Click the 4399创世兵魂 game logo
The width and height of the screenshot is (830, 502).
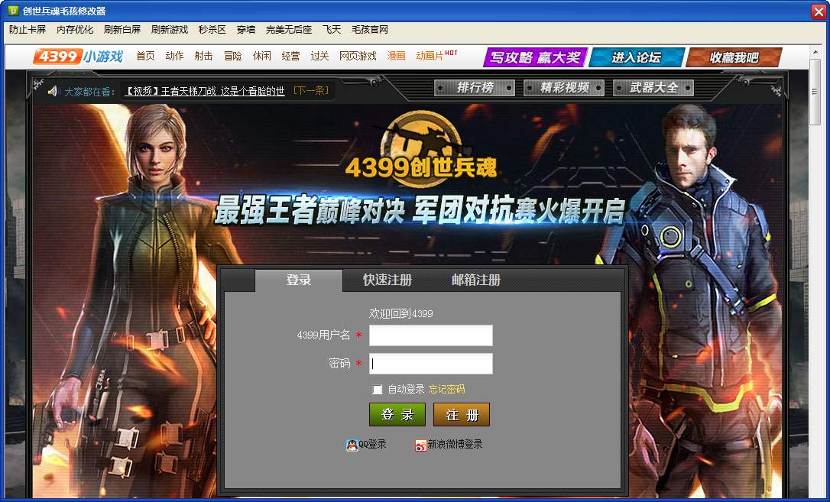tap(421, 151)
